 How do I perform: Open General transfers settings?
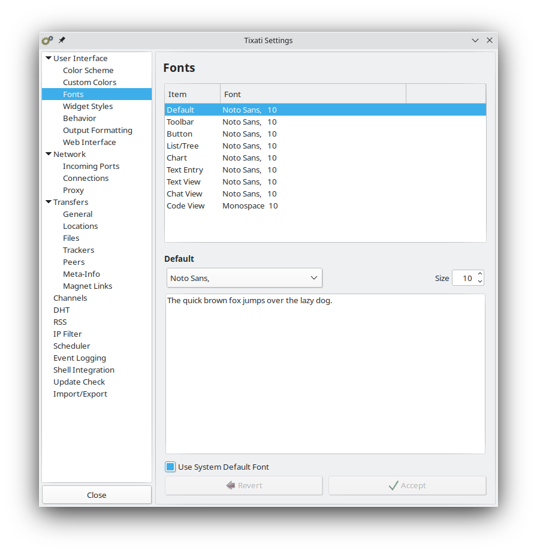point(78,214)
